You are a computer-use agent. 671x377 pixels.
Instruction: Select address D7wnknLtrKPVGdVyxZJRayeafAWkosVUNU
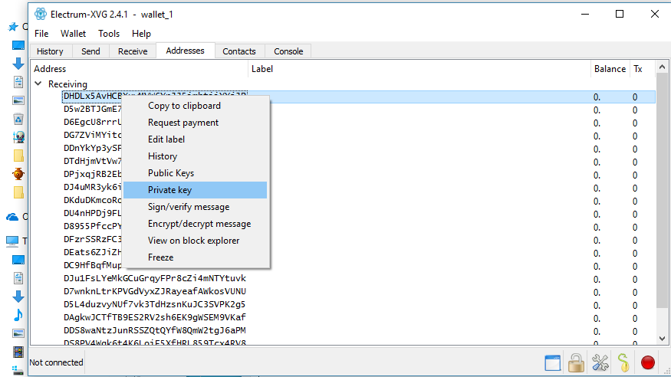click(155, 291)
